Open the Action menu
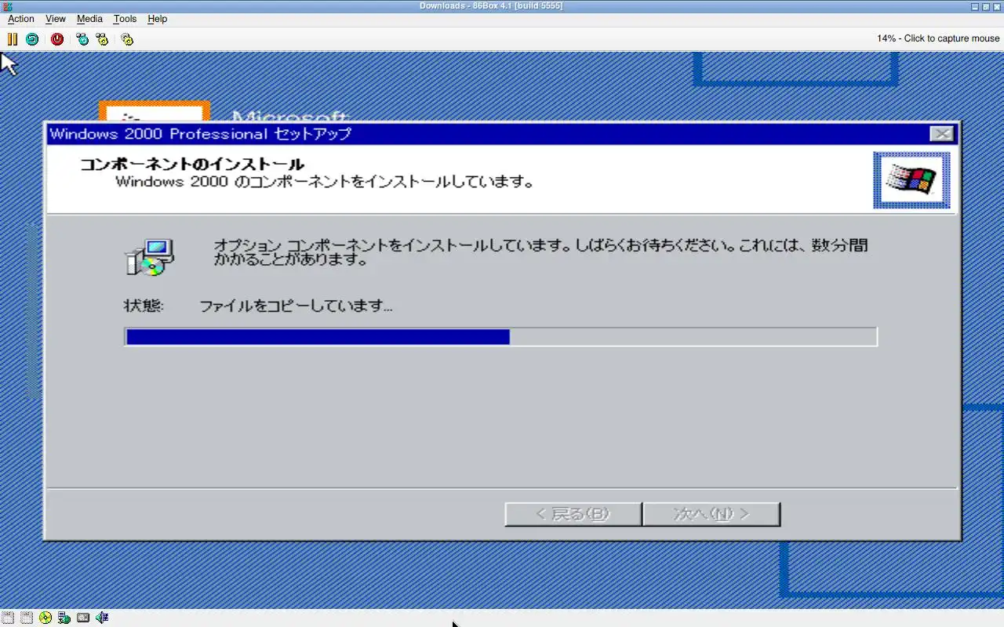The height and width of the screenshot is (627, 1004). coord(21,19)
